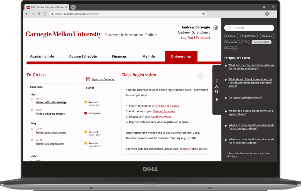The image size is (301, 191).
Task: Log out of the account
Action: click(x=187, y=38)
